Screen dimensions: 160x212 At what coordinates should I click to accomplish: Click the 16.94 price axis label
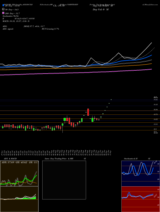156,110
